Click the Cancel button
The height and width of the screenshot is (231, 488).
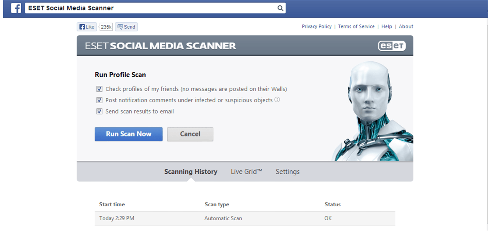(x=190, y=134)
